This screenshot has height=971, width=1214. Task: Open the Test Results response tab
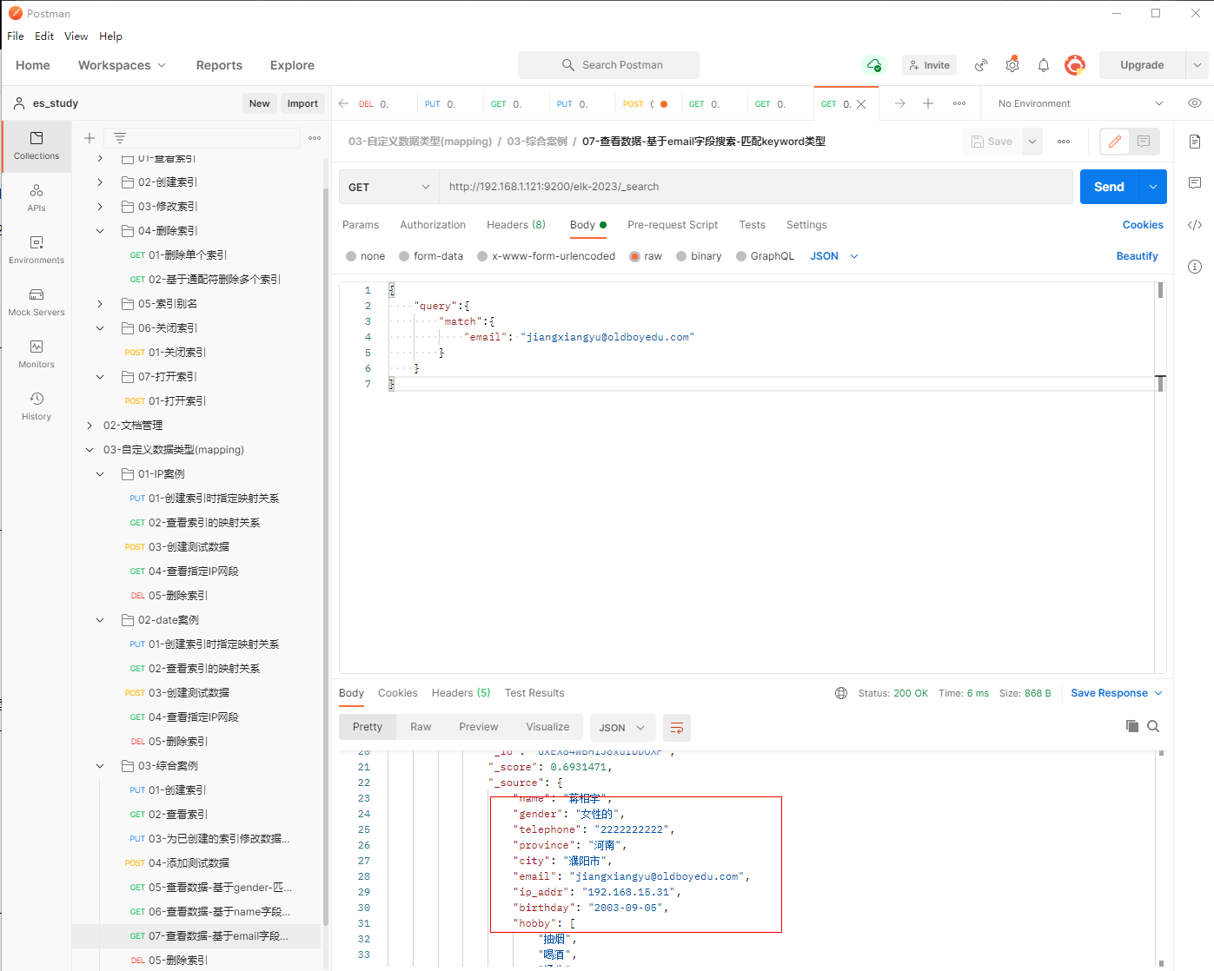[534, 693]
